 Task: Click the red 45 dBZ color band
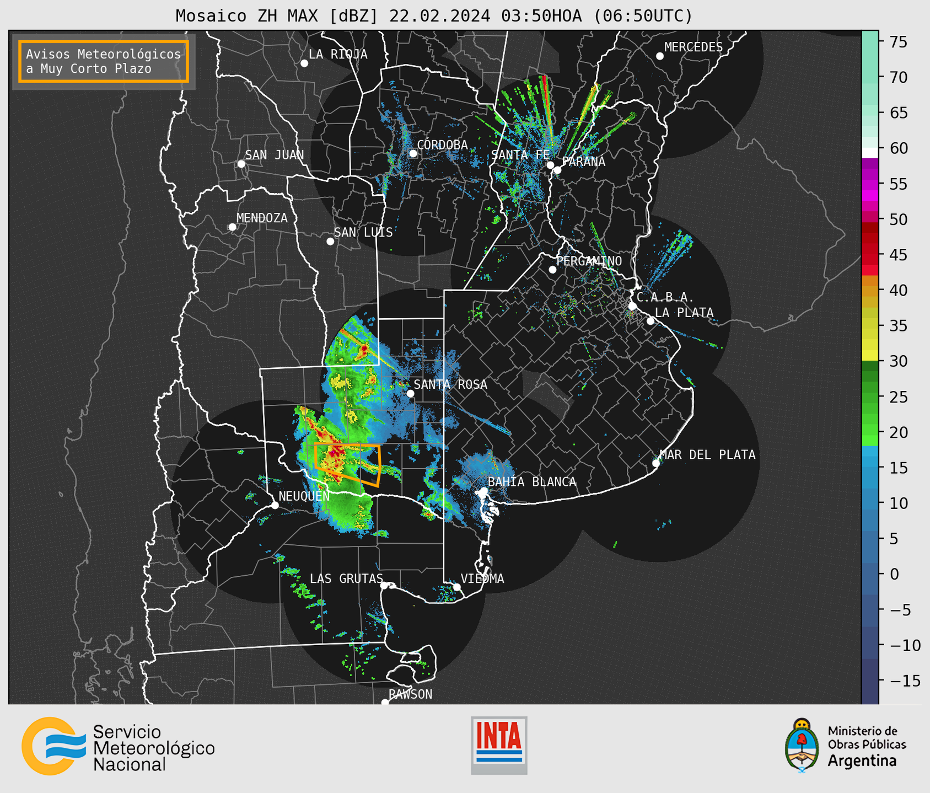point(870,255)
